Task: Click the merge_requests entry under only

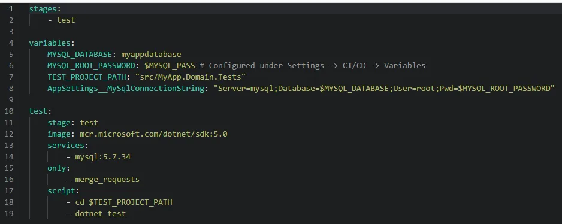Action: coord(107,180)
